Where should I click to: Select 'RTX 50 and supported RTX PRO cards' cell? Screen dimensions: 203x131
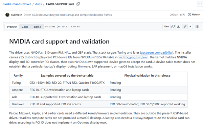[67, 104]
